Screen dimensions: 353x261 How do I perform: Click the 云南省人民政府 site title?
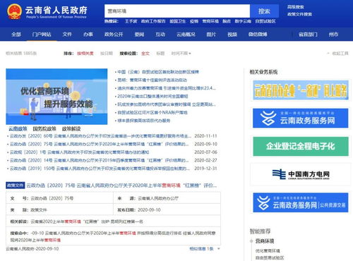tap(56, 10)
